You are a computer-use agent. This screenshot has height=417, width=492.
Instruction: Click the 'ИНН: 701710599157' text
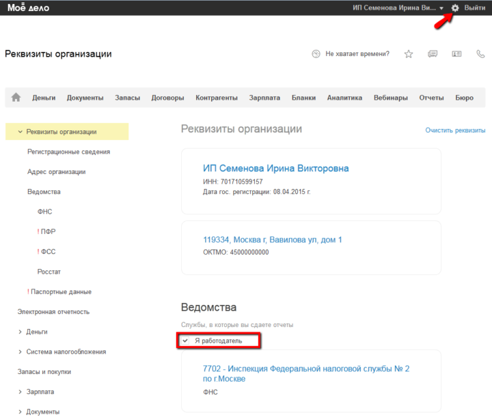tap(233, 182)
